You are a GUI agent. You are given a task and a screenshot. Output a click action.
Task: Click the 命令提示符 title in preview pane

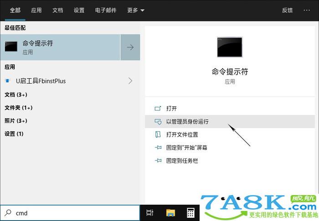pos(230,71)
